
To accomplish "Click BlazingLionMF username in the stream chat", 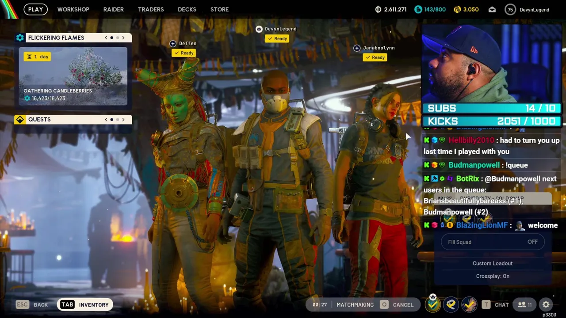I will point(482,225).
